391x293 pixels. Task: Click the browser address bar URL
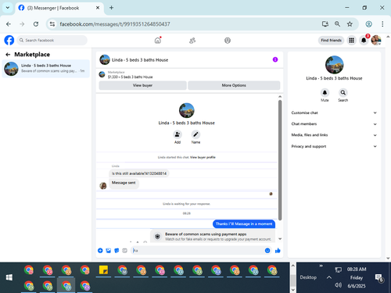(x=115, y=24)
